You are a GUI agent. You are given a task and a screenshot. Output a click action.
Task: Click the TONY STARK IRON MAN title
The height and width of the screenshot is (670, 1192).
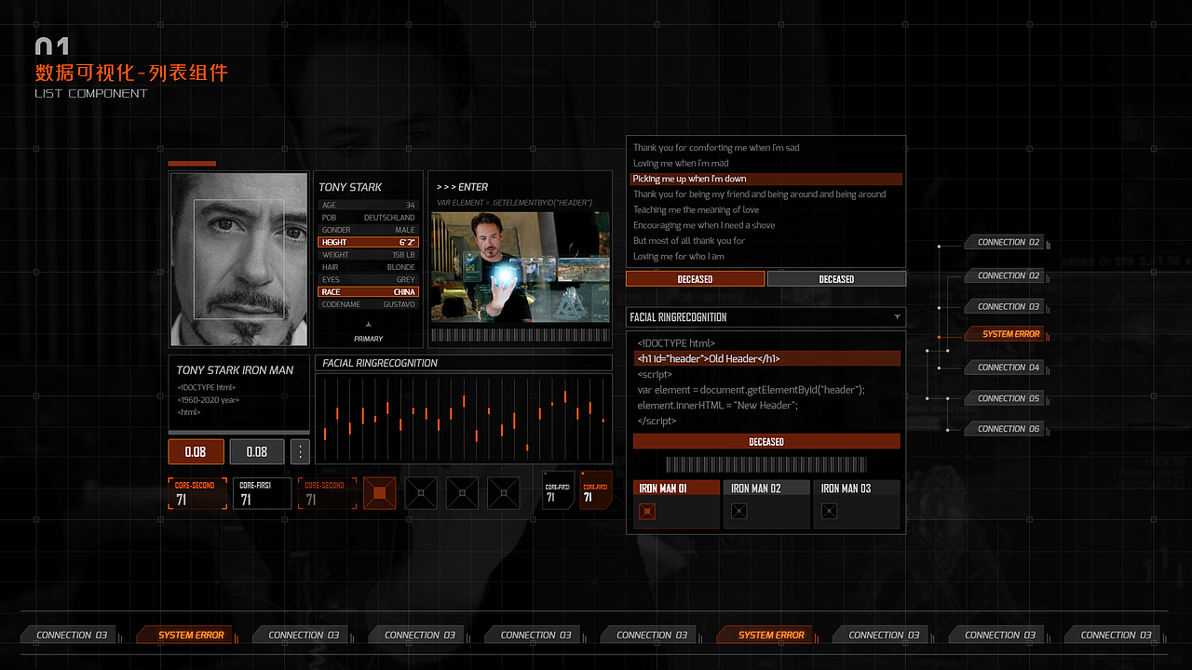(x=235, y=370)
